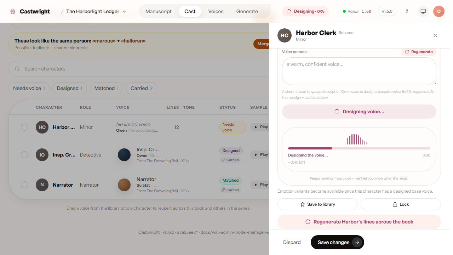453x255 pixels.
Task: Click the v1.6.0 version badge
Action: pos(387,11)
